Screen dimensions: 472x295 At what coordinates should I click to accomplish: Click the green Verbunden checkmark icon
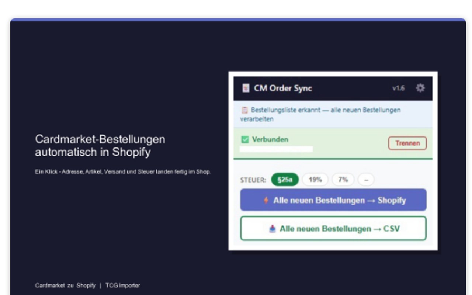245,139
